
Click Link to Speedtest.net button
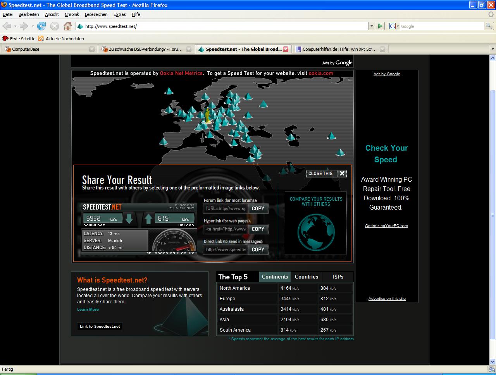pos(100,326)
